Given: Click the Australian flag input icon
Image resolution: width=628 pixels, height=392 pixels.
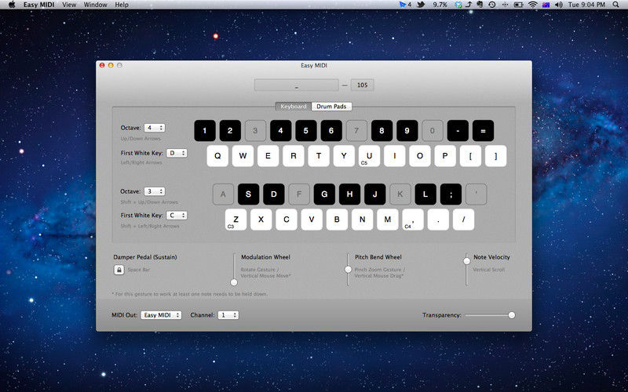Looking at the screenshot, I should tap(546, 5).
